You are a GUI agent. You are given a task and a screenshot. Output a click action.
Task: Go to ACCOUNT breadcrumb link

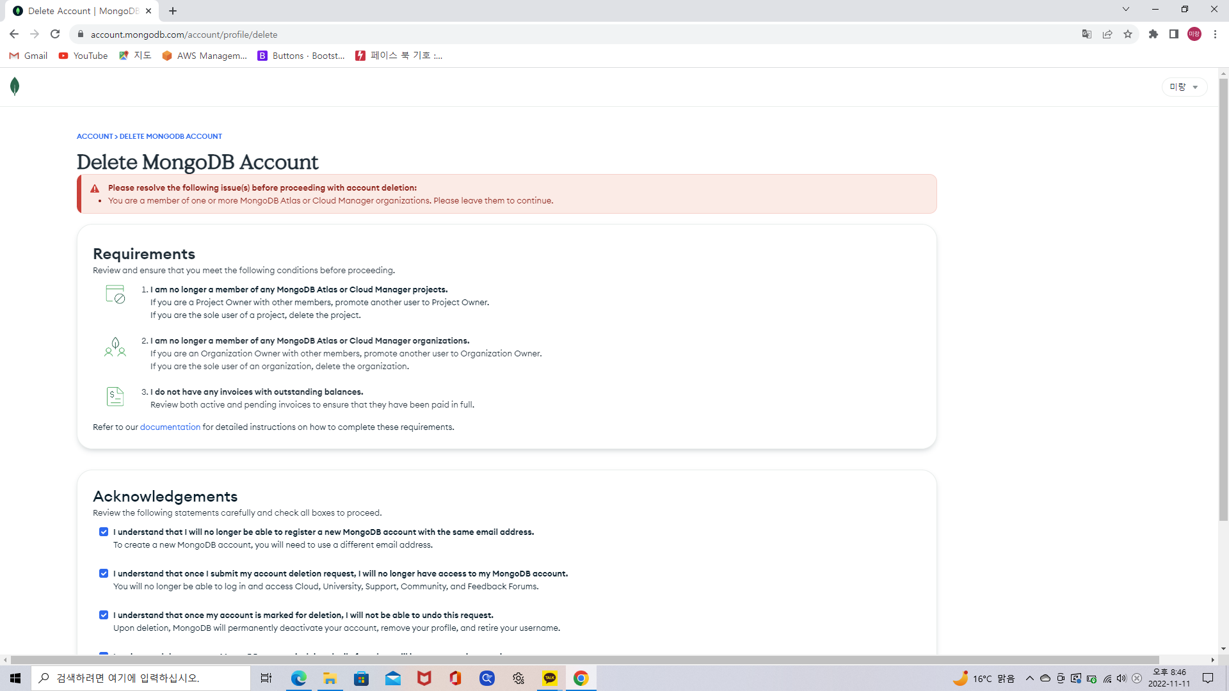95,136
